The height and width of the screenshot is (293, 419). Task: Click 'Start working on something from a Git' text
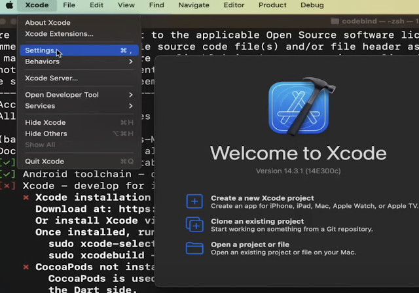[291, 229]
